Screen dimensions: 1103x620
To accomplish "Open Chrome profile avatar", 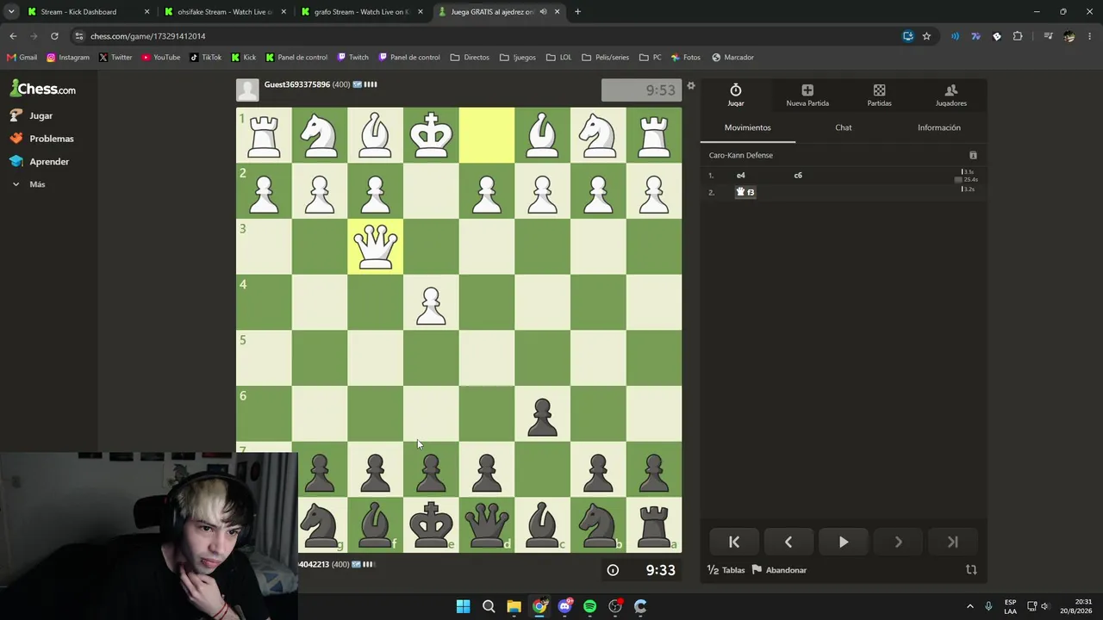I will [1069, 36].
